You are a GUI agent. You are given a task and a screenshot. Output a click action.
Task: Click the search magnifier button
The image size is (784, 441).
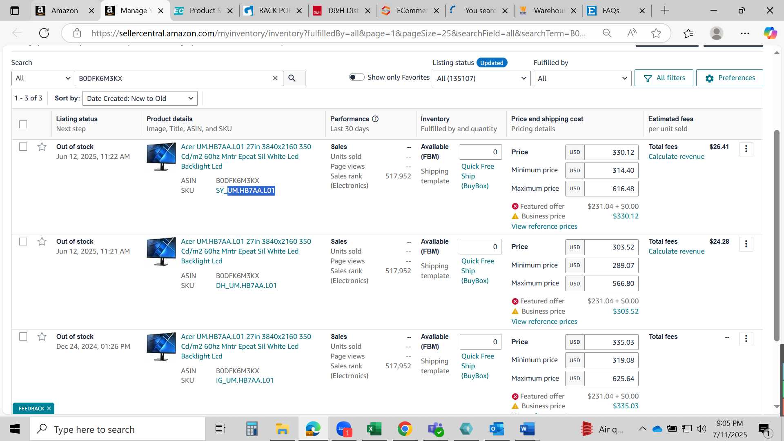click(x=292, y=78)
